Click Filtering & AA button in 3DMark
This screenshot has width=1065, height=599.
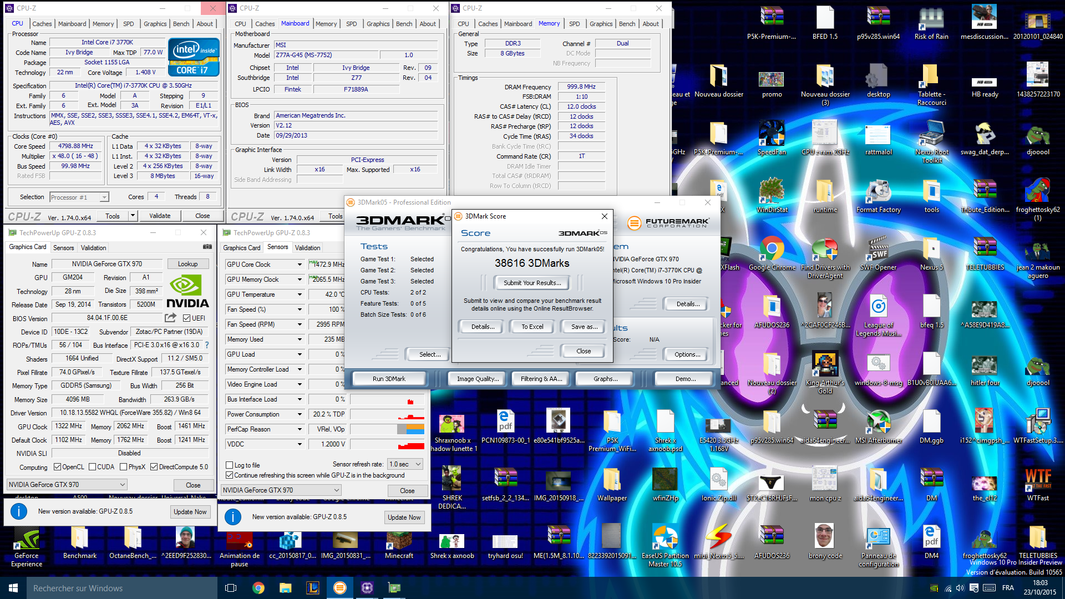point(541,379)
